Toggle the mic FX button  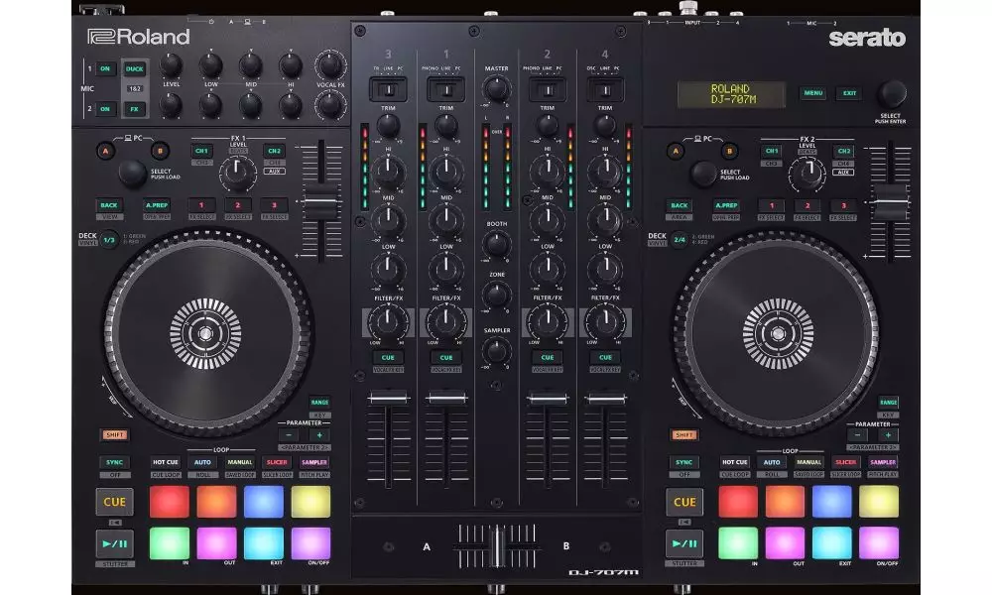(x=134, y=109)
